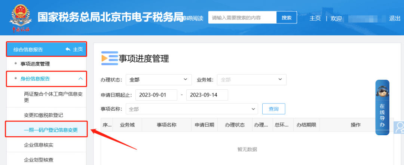Click the China tax emblem logo
The image size is (404, 165).
tap(21, 18)
